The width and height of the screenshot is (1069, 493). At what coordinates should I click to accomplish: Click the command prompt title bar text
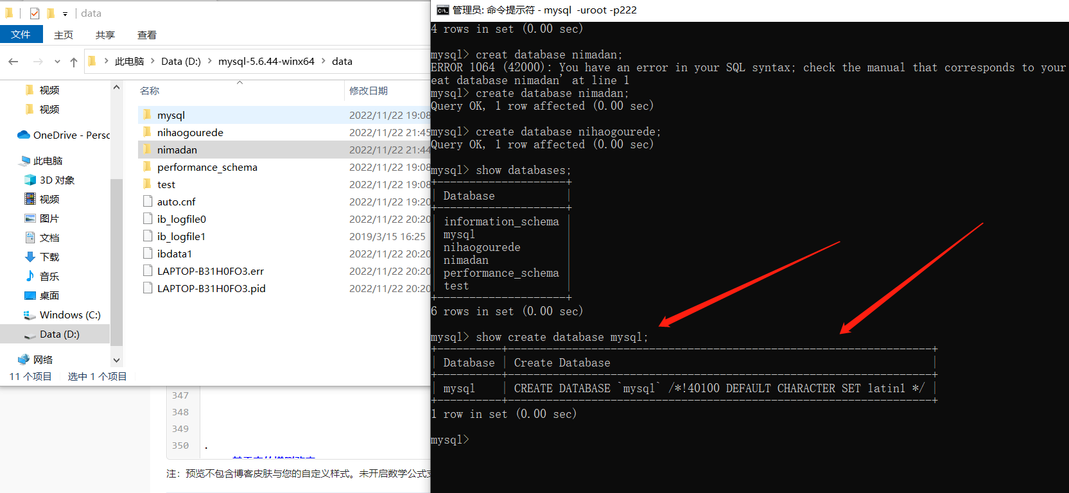544,10
